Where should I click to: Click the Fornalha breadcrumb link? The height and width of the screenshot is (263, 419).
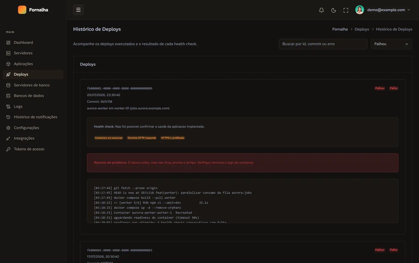coord(340,29)
